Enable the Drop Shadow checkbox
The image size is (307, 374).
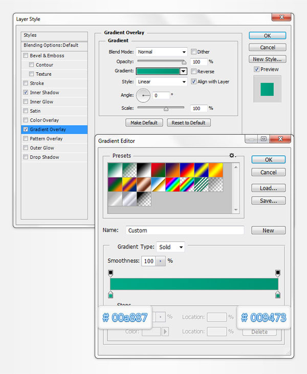click(x=26, y=157)
